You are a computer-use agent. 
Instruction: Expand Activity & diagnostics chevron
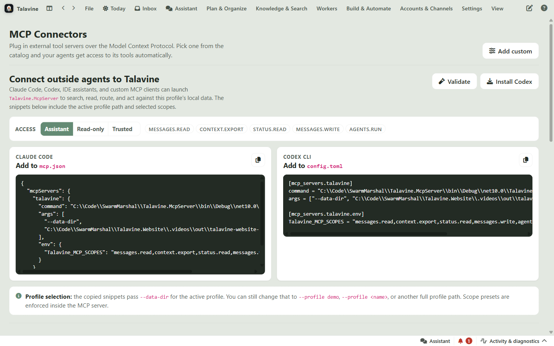coord(544,341)
